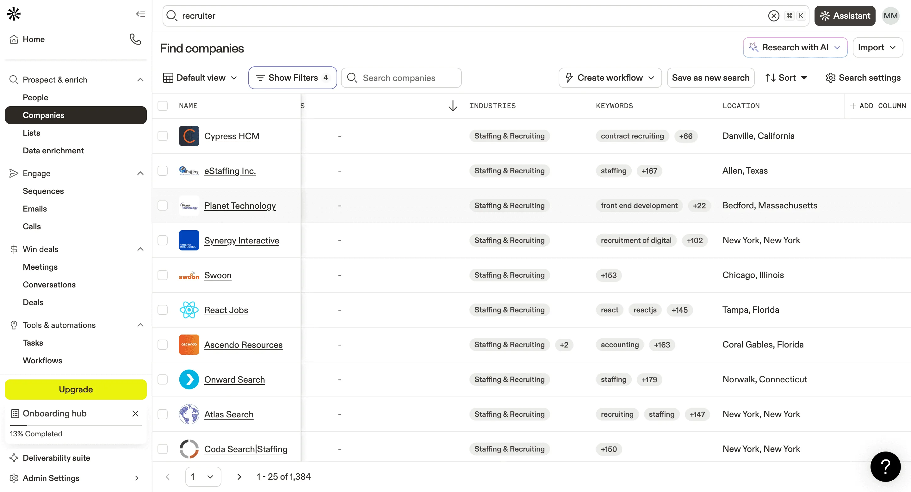Open the Atlas Search company link
The height and width of the screenshot is (492, 911).
pyautogui.click(x=228, y=414)
